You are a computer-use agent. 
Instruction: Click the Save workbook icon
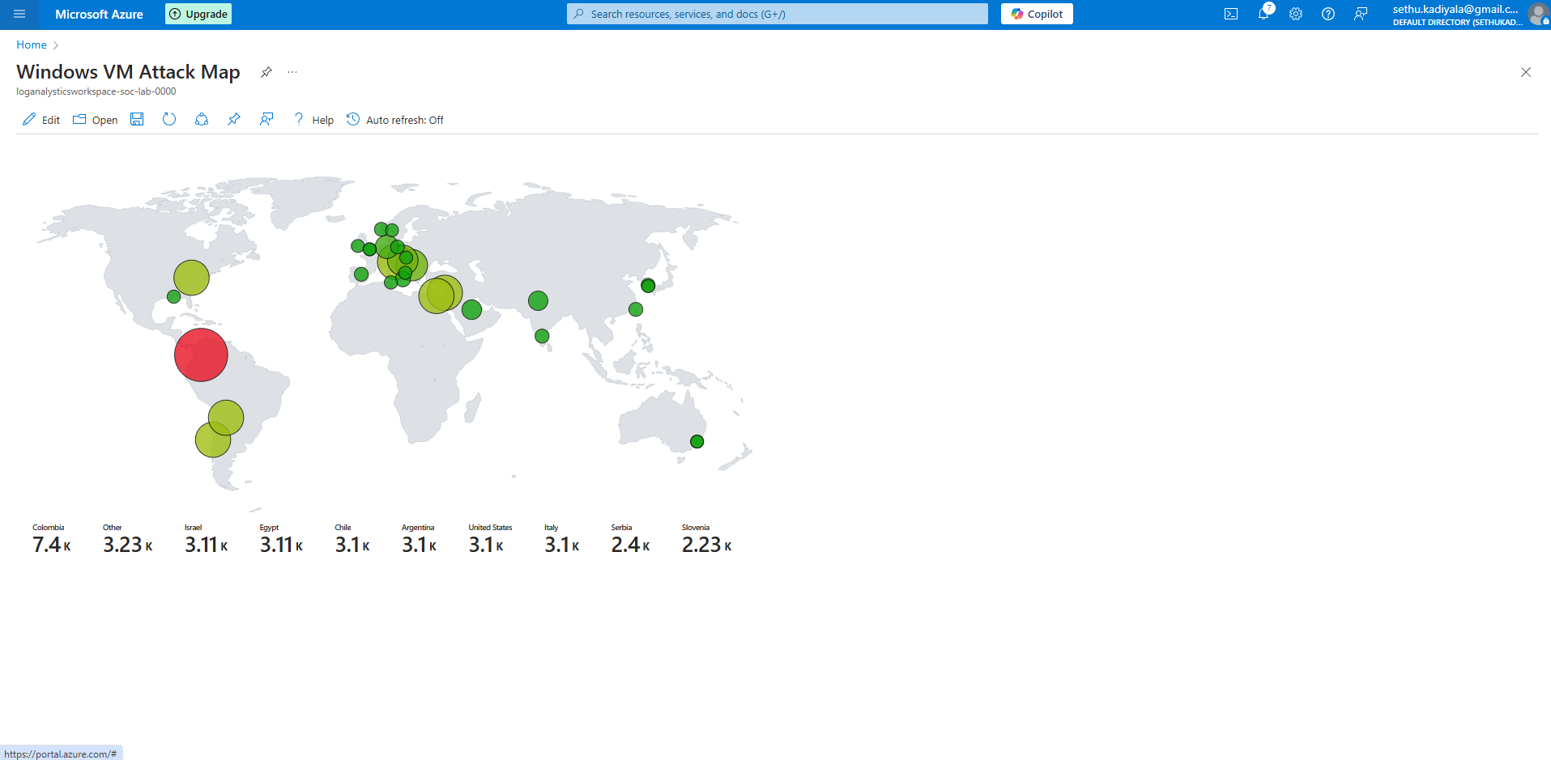(138, 120)
